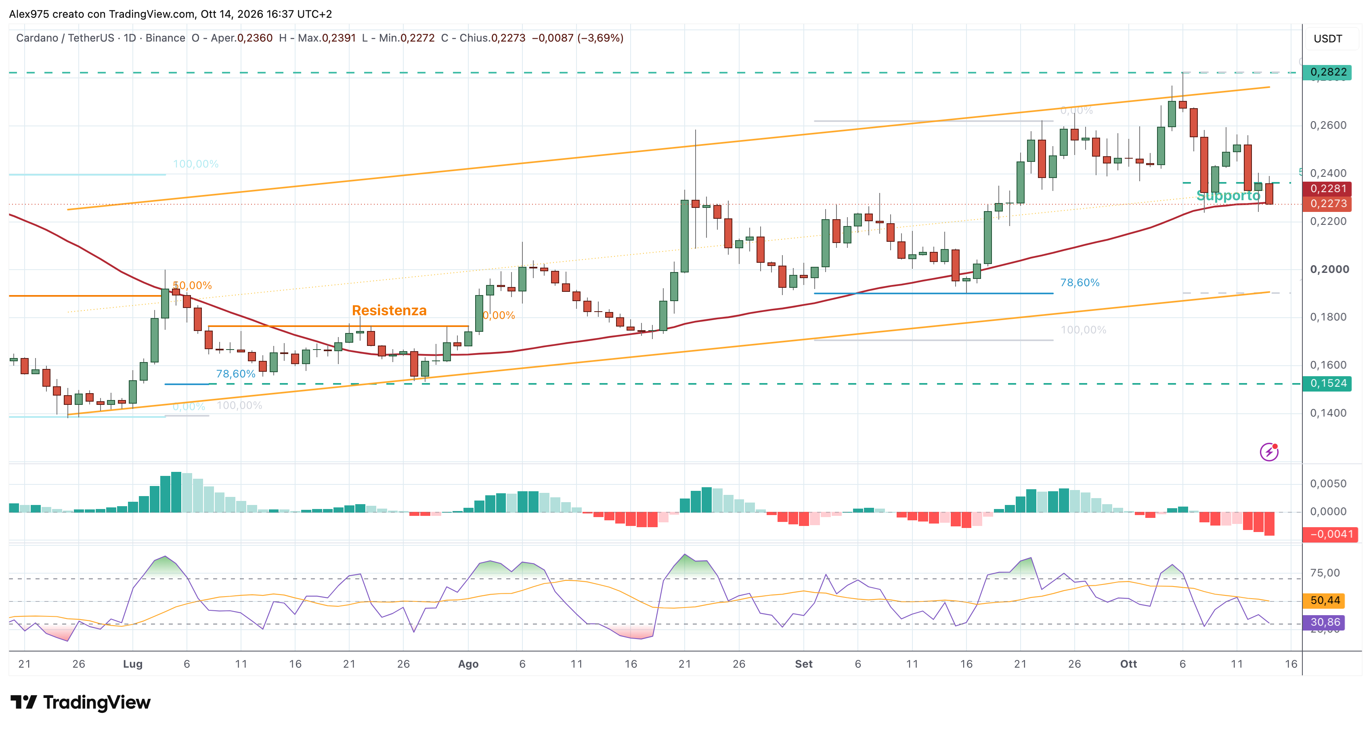This screenshot has width=1371, height=729.
Task: Click the Lug month on time axis
Action: [132, 664]
